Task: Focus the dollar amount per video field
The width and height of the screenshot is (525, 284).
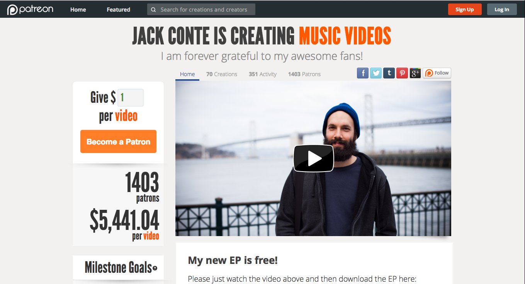Action: (131, 98)
